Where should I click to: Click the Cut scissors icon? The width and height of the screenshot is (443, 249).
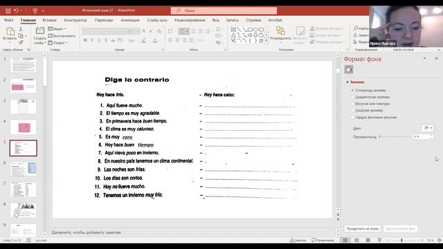pos(21,29)
